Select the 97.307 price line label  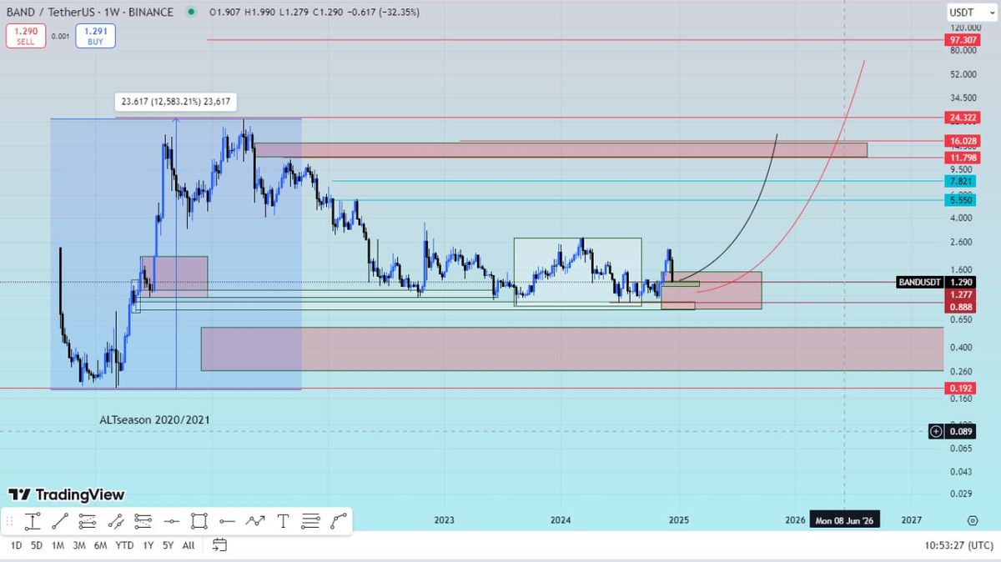tap(963, 39)
